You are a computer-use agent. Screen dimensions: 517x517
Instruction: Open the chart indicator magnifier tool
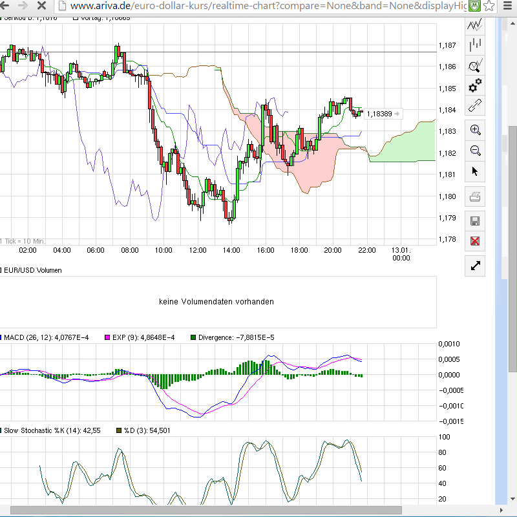(475, 65)
